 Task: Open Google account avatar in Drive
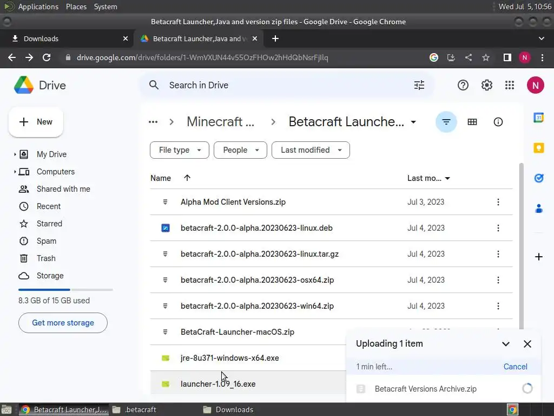click(x=535, y=85)
